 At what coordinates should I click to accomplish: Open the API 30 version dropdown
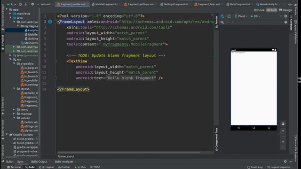coord(255,16)
